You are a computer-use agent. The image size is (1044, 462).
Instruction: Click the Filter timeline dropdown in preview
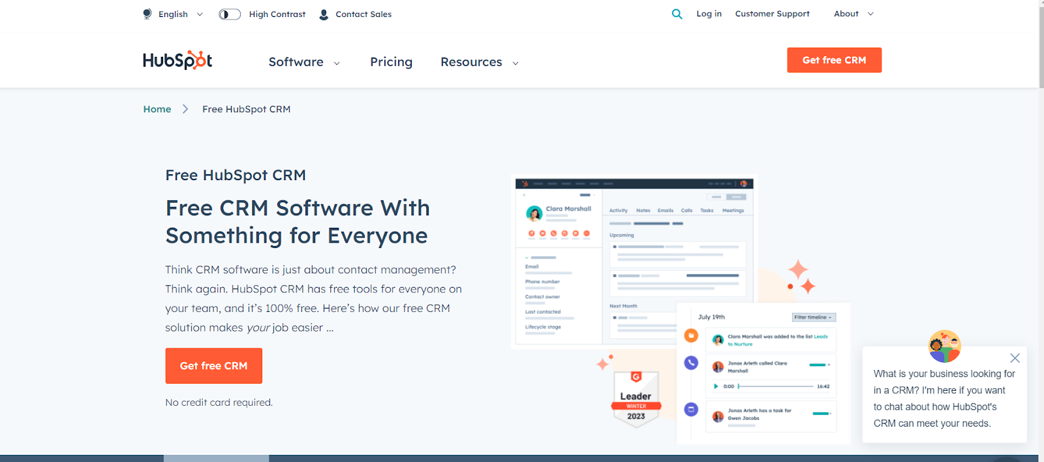814,317
